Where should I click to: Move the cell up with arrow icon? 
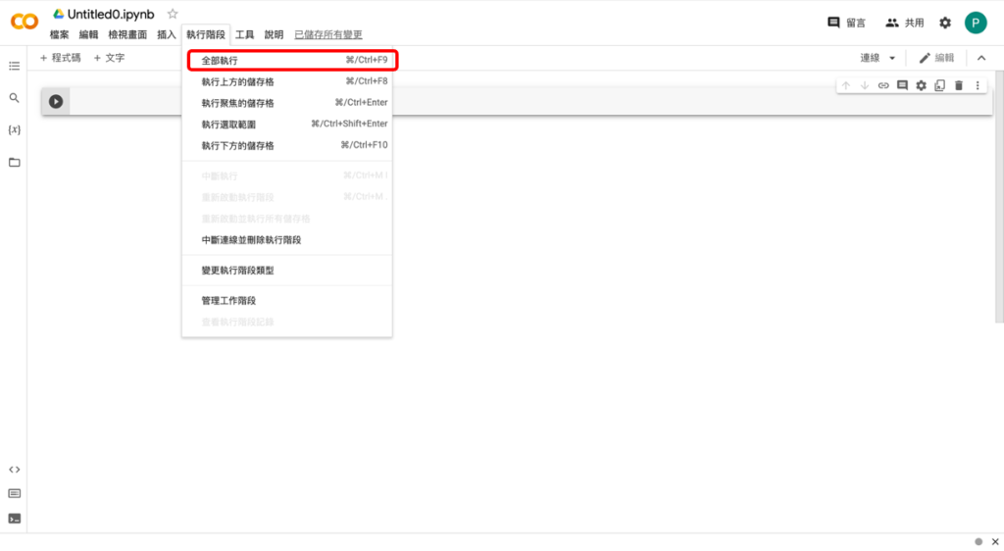click(x=846, y=86)
